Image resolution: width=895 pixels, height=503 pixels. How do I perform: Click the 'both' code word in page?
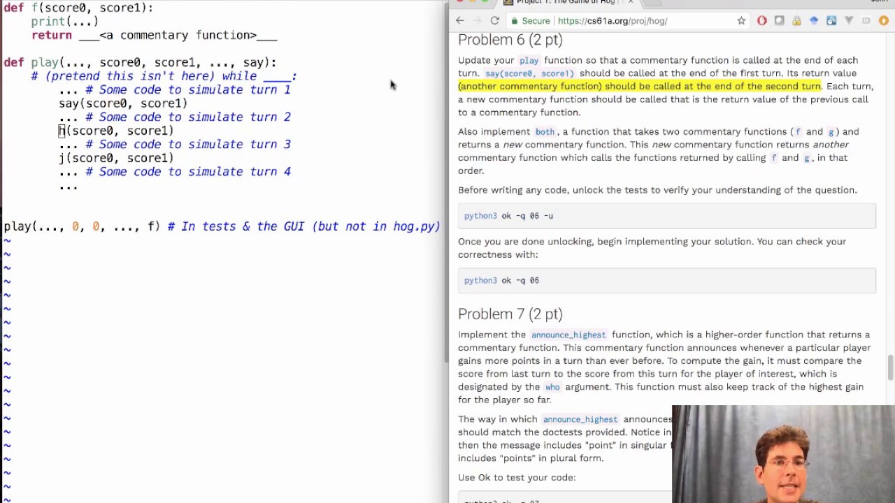pos(545,132)
